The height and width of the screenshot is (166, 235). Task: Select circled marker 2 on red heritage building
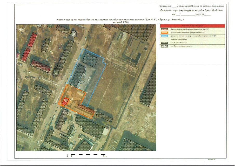pos(66,100)
